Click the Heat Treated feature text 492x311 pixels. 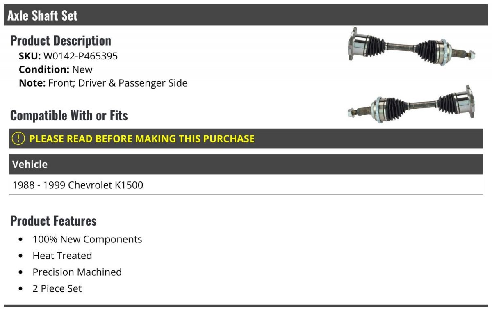(62, 256)
